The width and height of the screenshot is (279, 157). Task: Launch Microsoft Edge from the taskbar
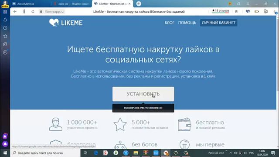point(96,153)
